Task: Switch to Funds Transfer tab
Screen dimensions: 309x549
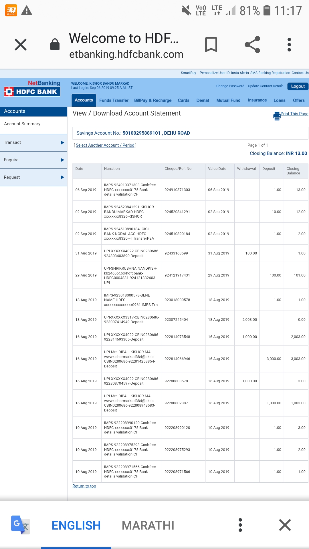Action: point(114,100)
